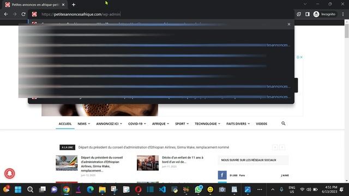Viewport: 349px width, 196px height.
Task: Open the Ethiopian Airlines ticker headline
Action: point(154,148)
